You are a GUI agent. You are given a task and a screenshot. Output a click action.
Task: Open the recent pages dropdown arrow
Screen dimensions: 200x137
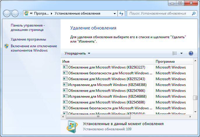21,14
